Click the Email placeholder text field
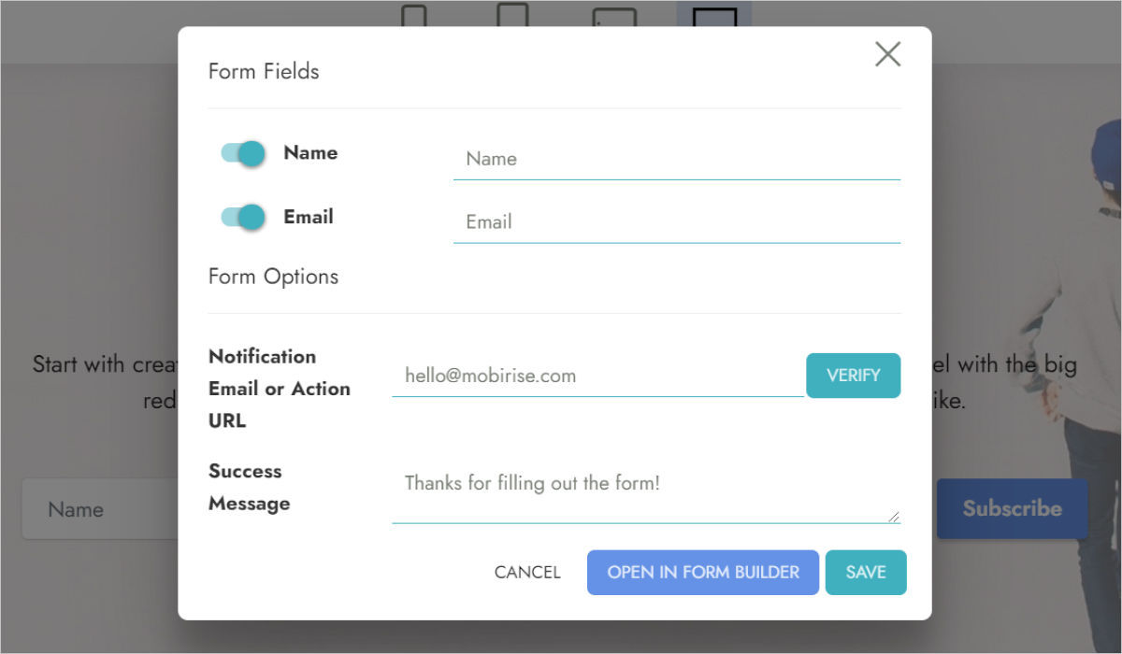The height and width of the screenshot is (654, 1122). click(676, 222)
